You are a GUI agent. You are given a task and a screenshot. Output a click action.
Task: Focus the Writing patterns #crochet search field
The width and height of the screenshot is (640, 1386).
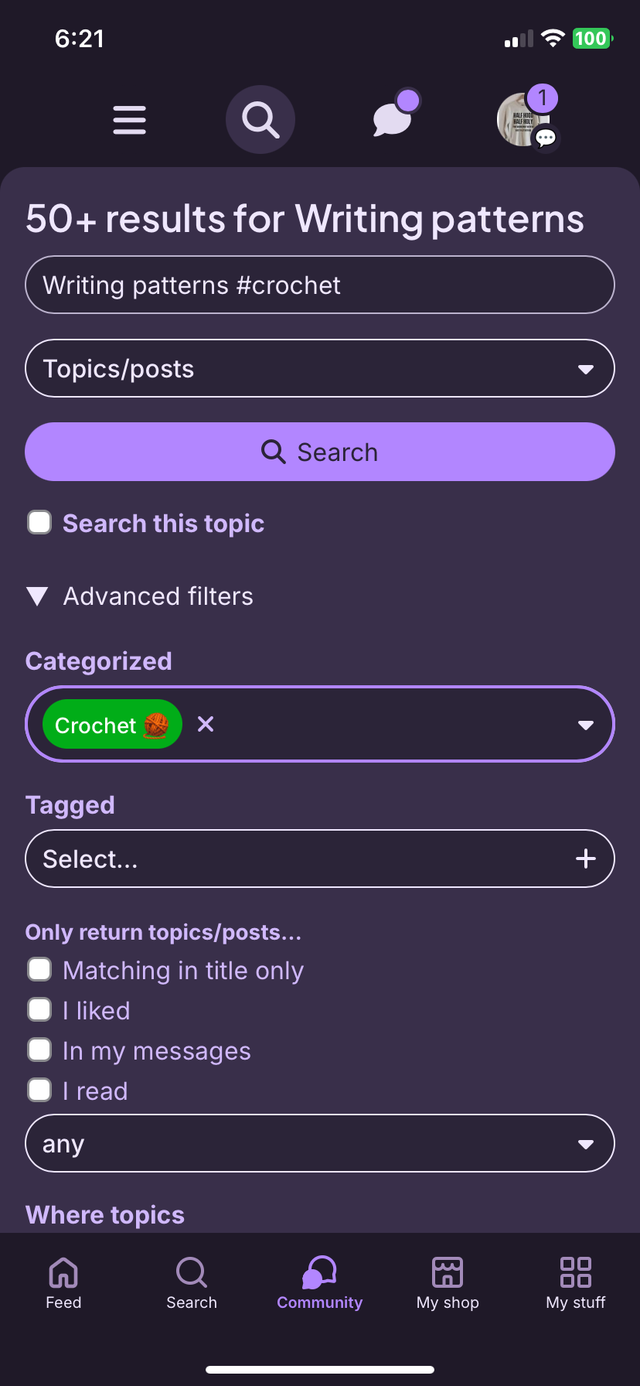pyautogui.click(x=320, y=285)
